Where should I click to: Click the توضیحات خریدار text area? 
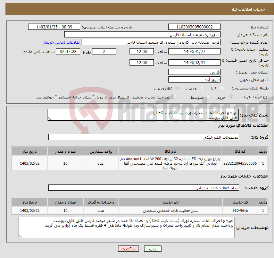point(126,227)
